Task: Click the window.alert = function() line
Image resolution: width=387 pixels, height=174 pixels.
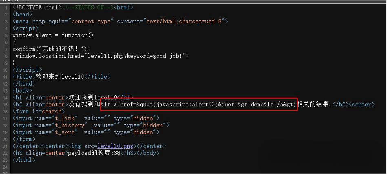Action: [x=53, y=35]
